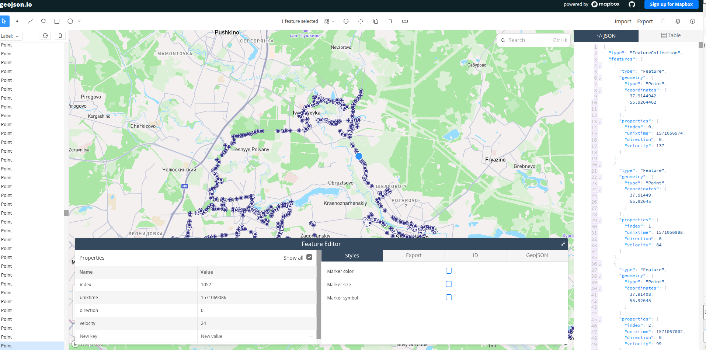706x350 pixels.
Task: Click the left panel trash icon
Action: coord(60,36)
